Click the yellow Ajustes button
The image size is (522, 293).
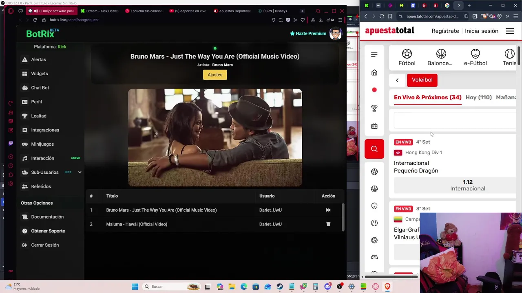(x=215, y=75)
